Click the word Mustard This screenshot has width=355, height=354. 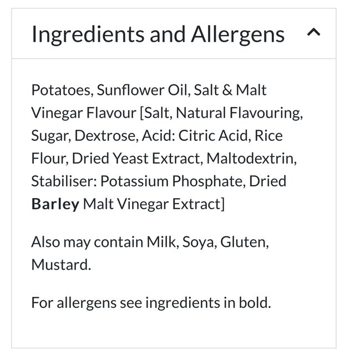[x=60, y=264]
